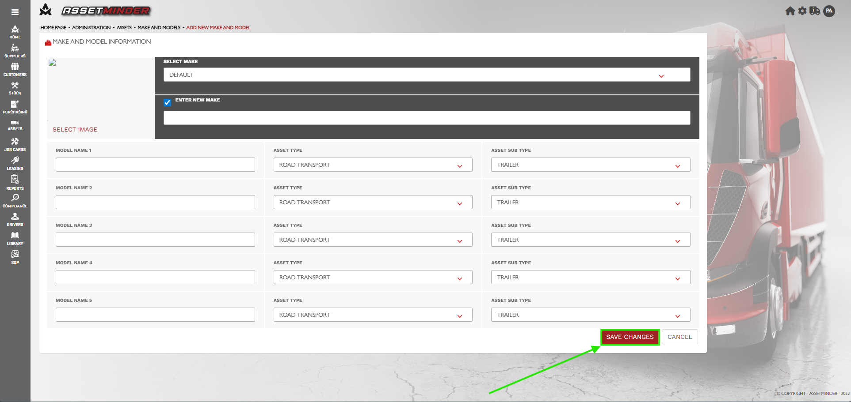Click Administration in the breadcrumb
The width and height of the screenshot is (851, 402).
point(91,27)
